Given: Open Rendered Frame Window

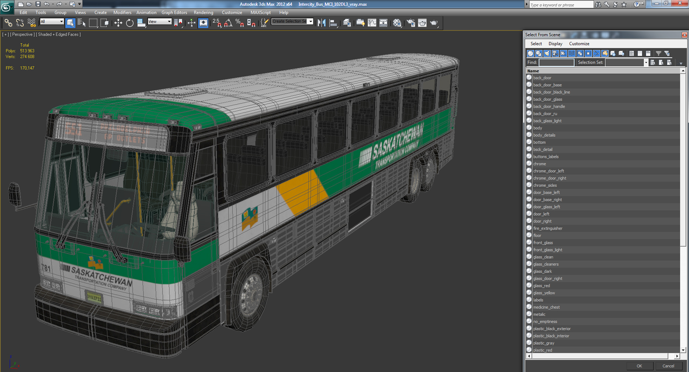Looking at the screenshot, I should pos(422,22).
